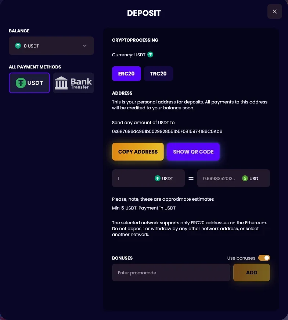The width and height of the screenshot is (288, 320).
Task: Click the deposit wallet address text
Action: click(x=167, y=131)
